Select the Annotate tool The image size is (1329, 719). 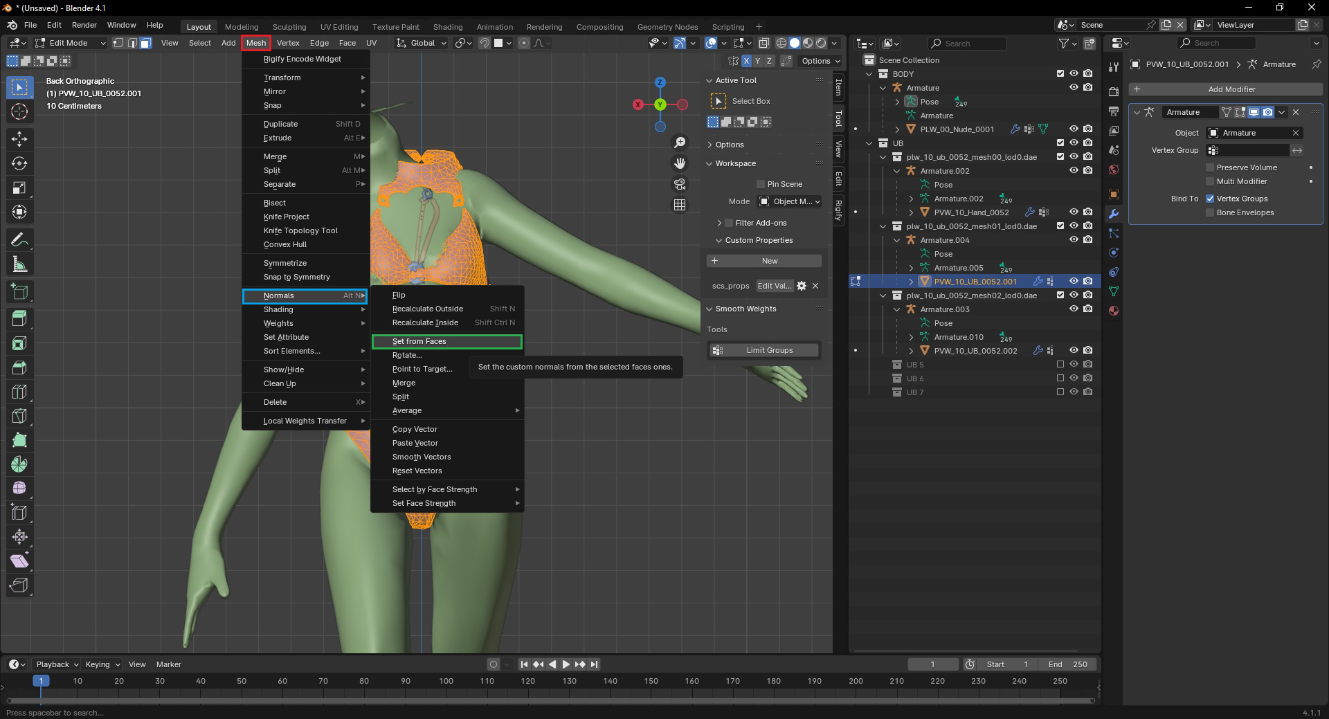pyautogui.click(x=19, y=239)
